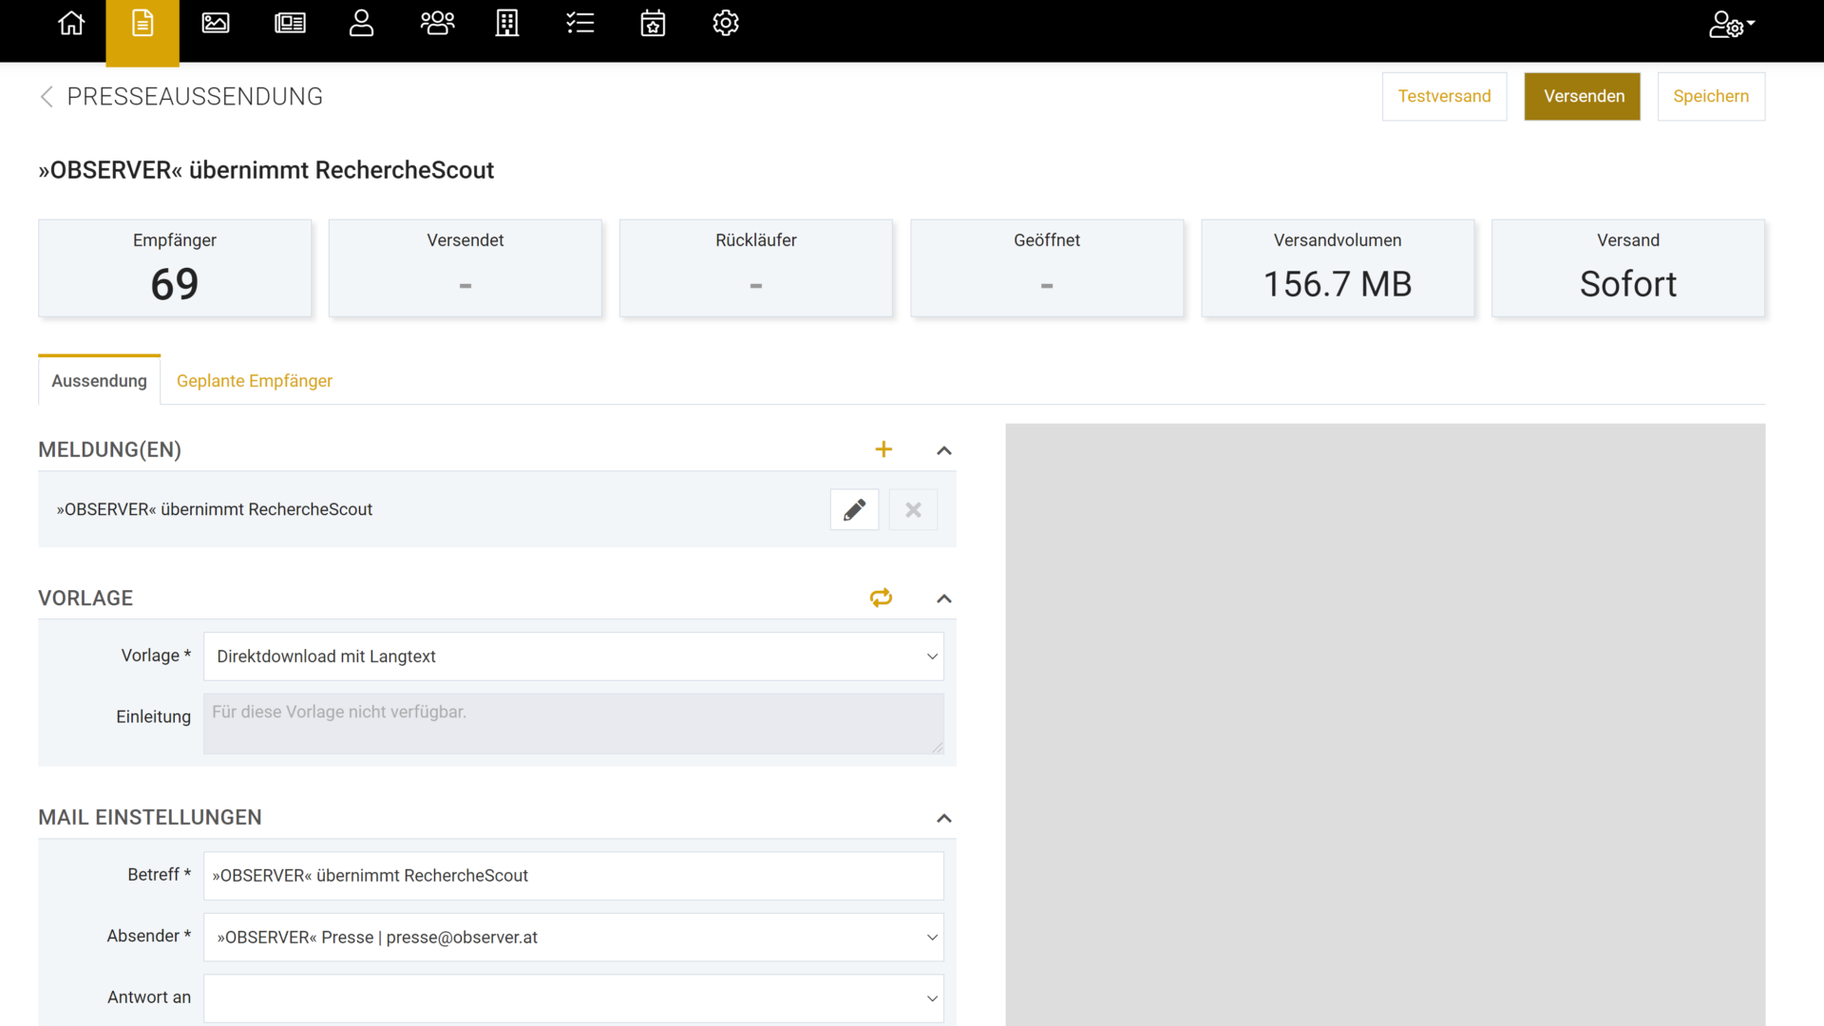Click the Geöffnet stat card
This screenshot has height=1026, width=1824.
(x=1047, y=268)
